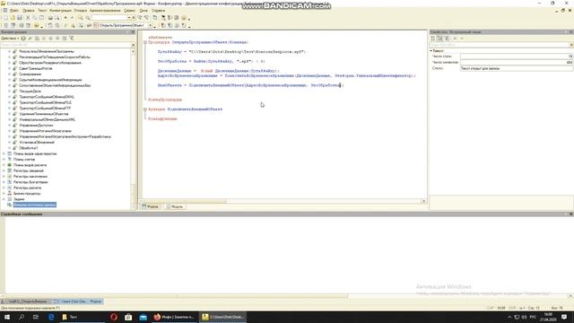Open Opera browser from the taskbar

(114, 317)
